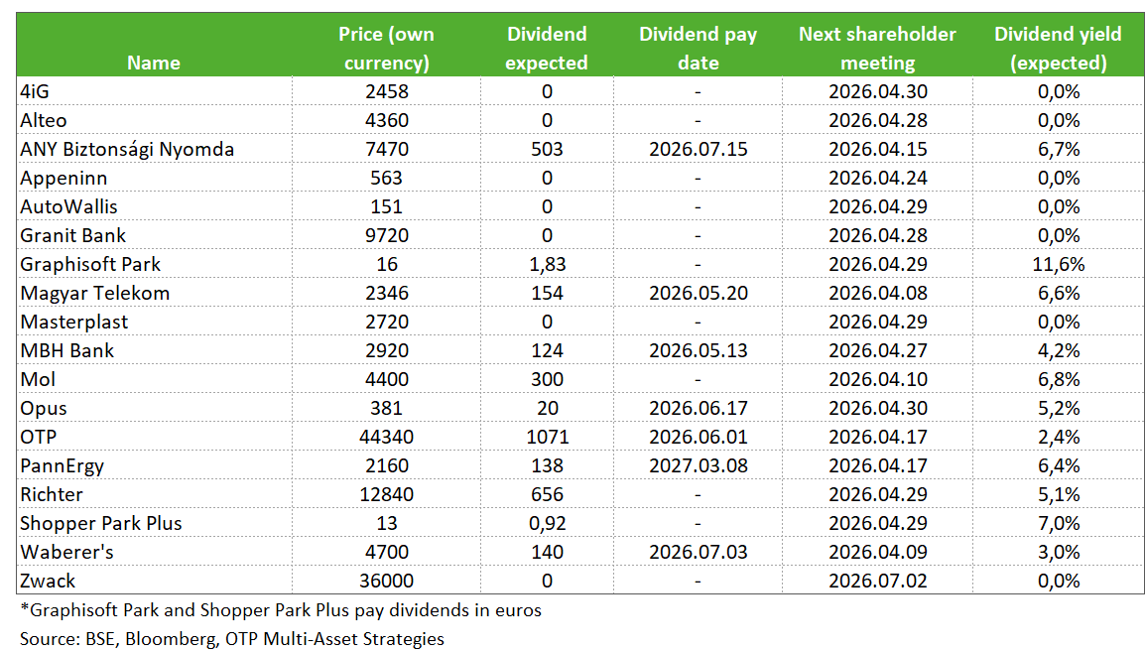Click the Zwack price value 36000
The height and width of the screenshot is (652, 1145).
[386, 581]
